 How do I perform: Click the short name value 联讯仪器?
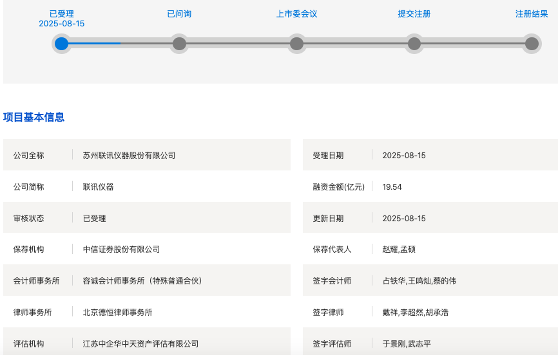pyautogui.click(x=98, y=187)
